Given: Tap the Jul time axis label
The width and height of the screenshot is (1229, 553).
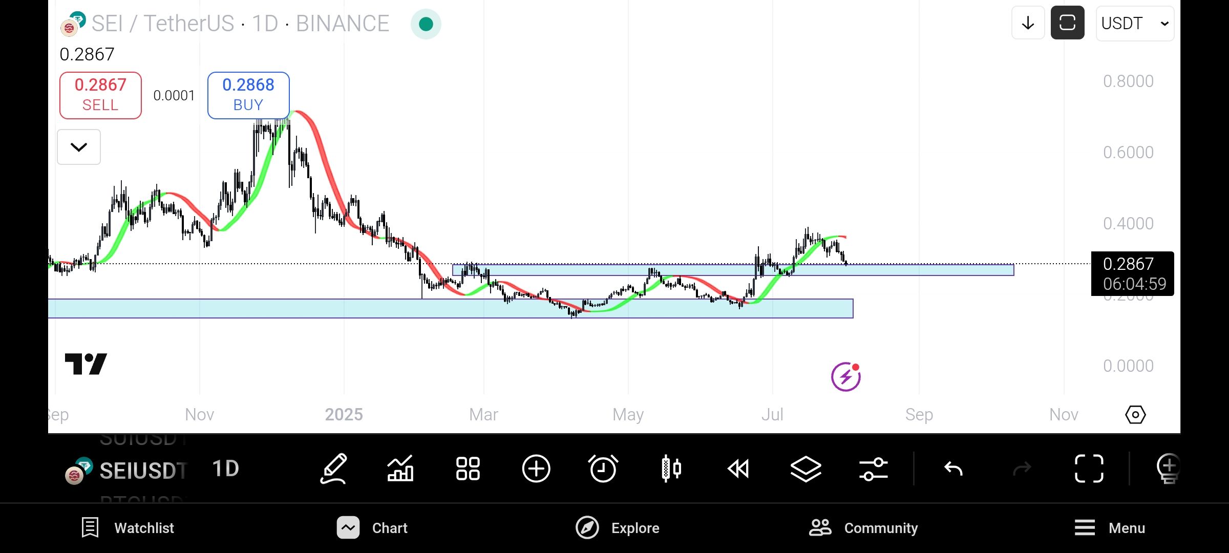Looking at the screenshot, I should coord(772,414).
